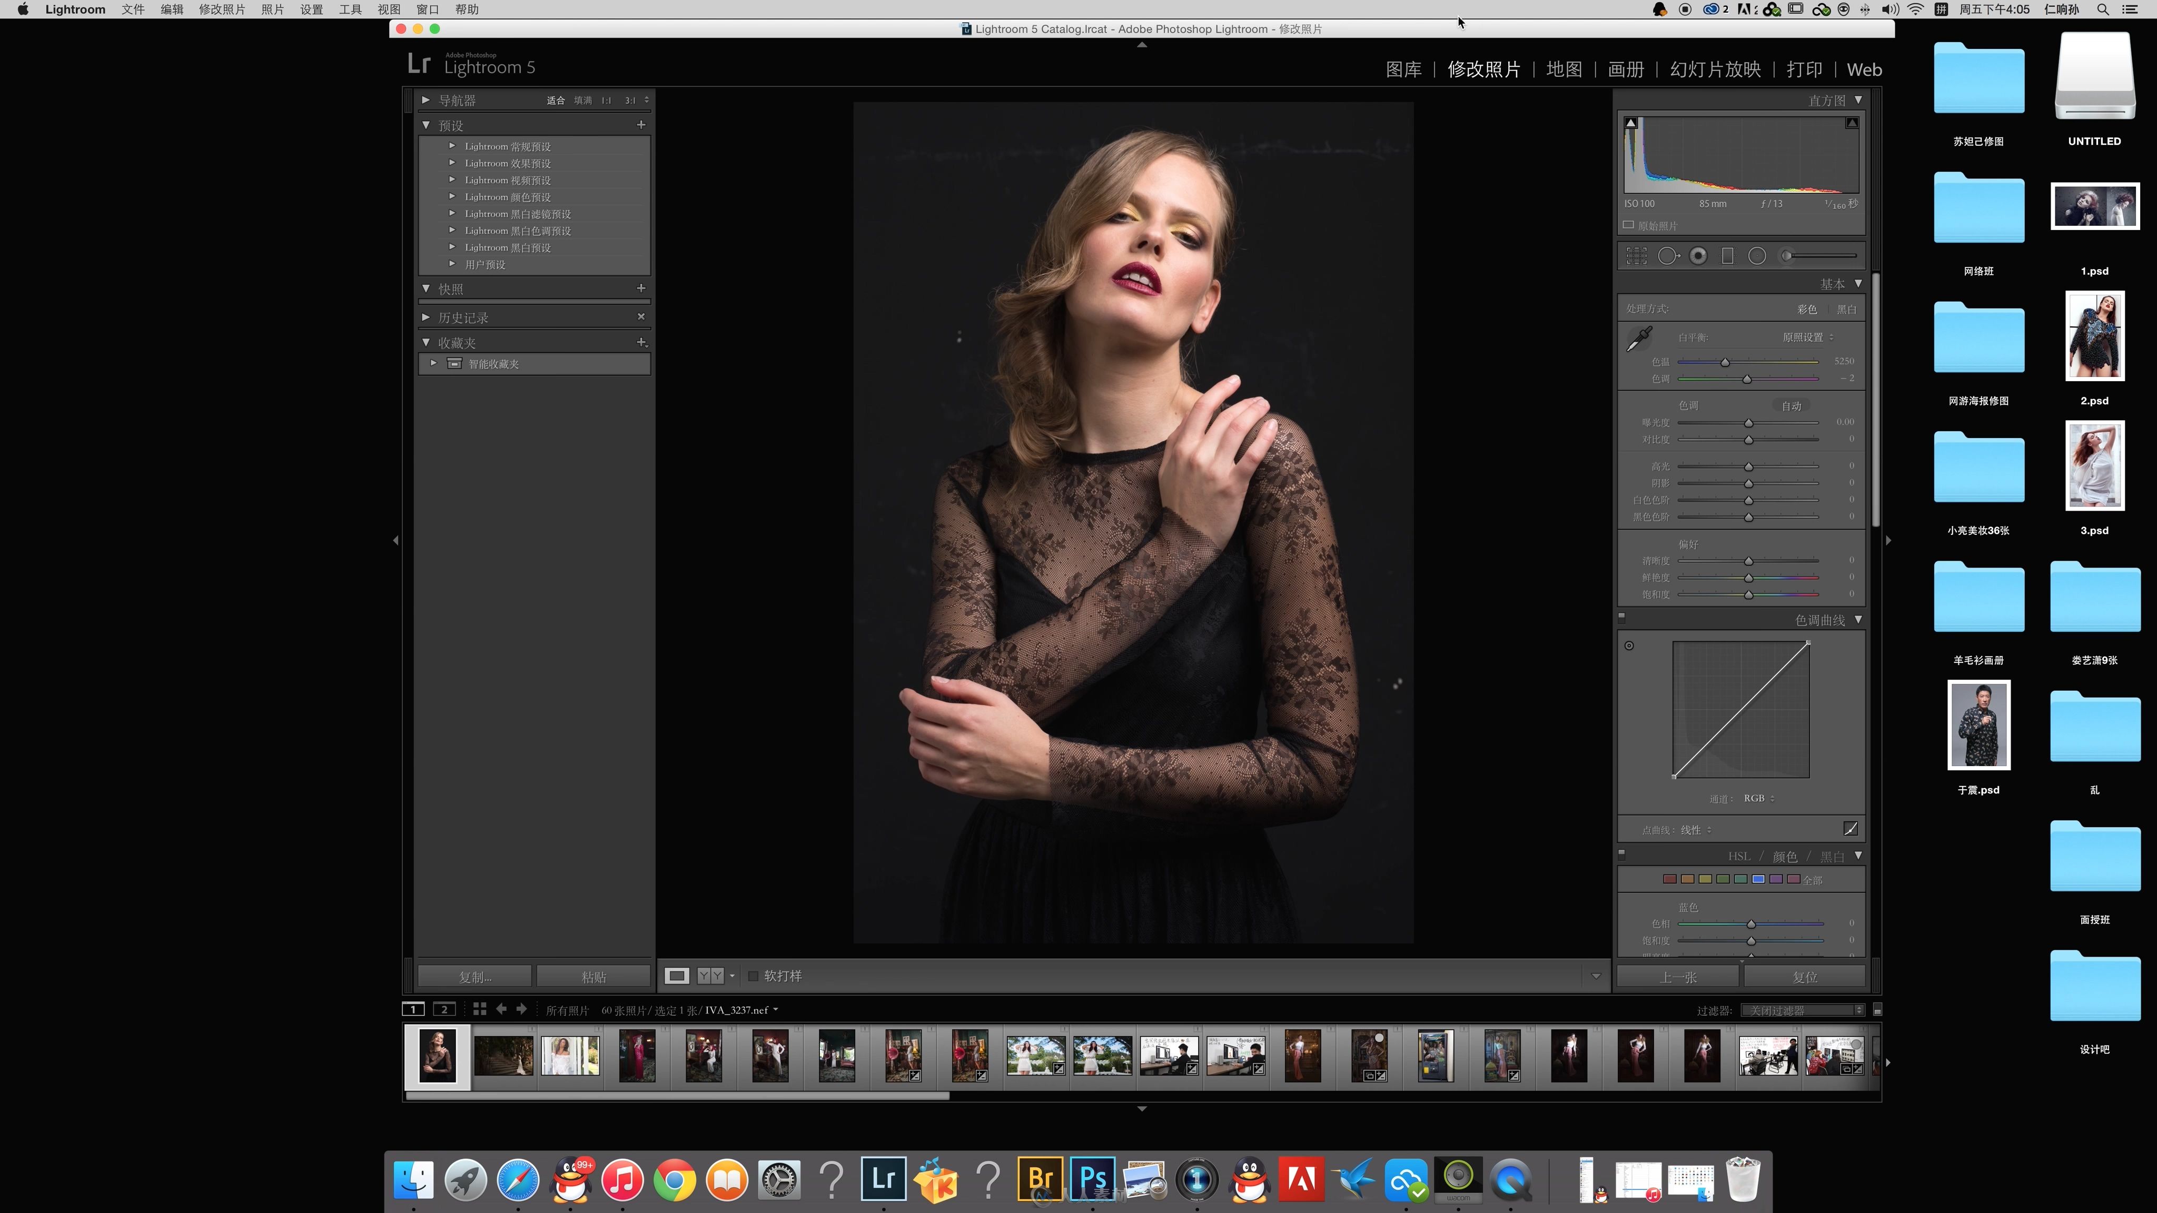This screenshot has width=2157, height=1213.
Task: Open Adobe Bridge from the Dock
Action: click(1040, 1179)
